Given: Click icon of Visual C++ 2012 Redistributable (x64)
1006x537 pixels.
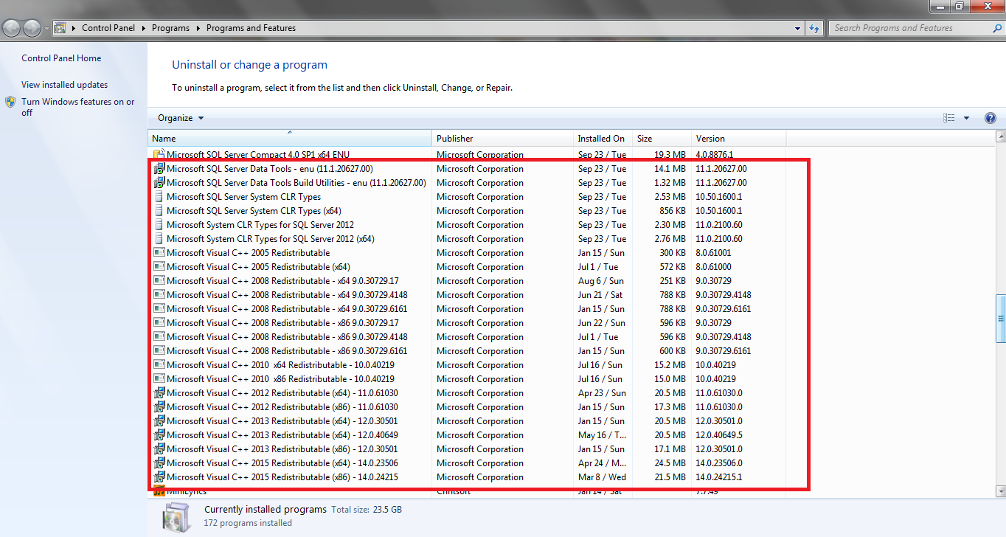Looking at the screenshot, I should tap(159, 393).
